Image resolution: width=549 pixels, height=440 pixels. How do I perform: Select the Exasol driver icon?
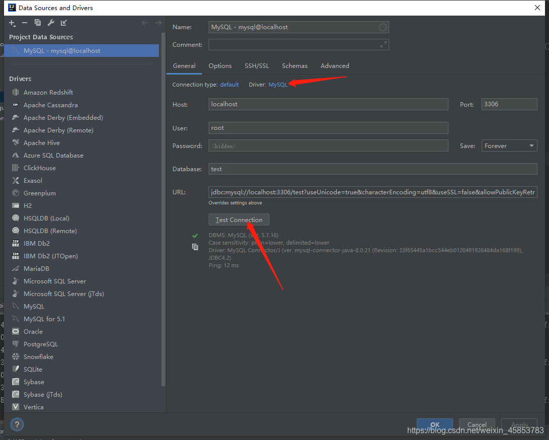pyautogui.click(x=16, y=181)
